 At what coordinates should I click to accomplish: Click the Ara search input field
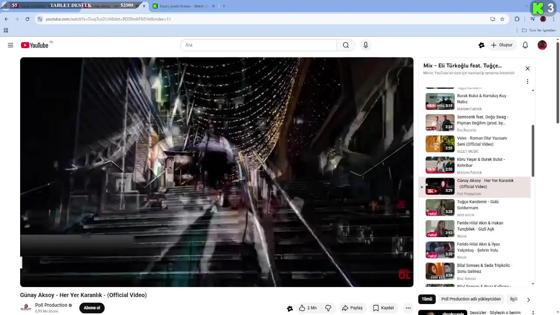[259, 45]
